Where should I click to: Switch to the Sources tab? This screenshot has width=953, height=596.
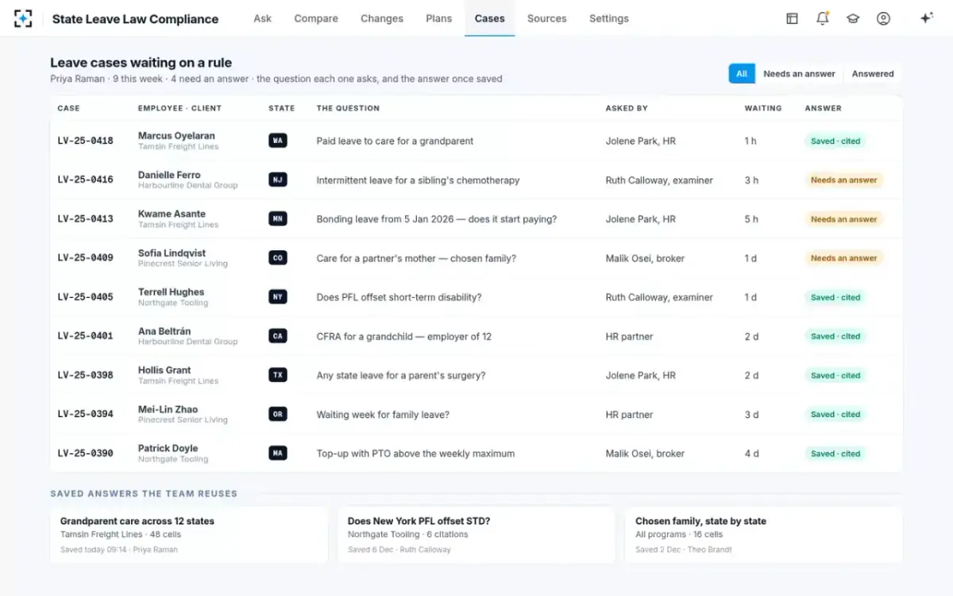pos(547,18)
